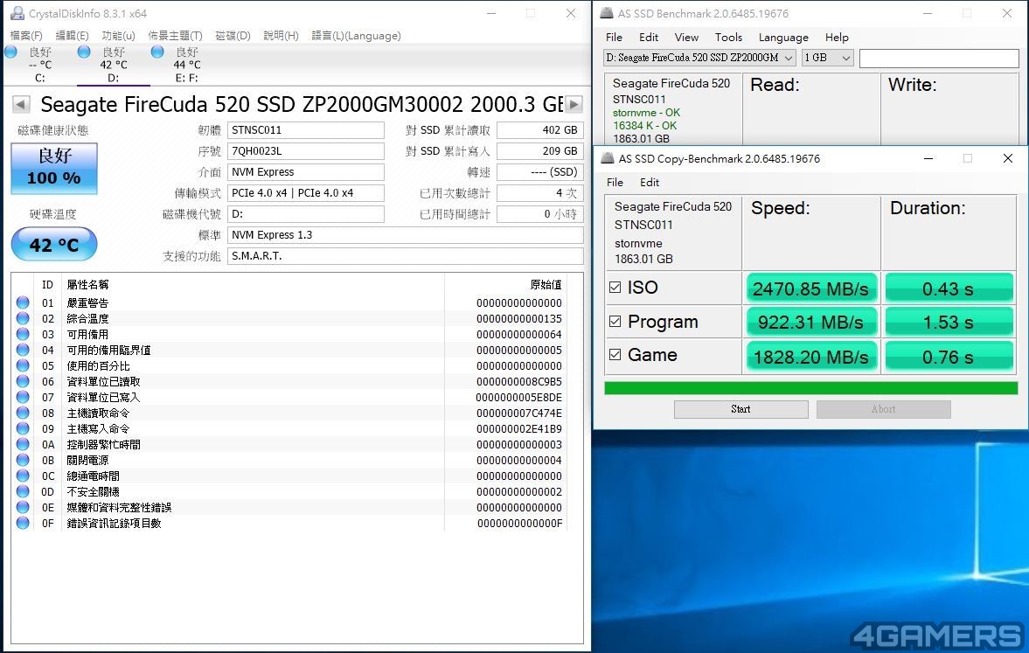1029x653 pixels.
Task: Uncheck the ISO copy test checkbox
Action: click(x=615, y=287)
